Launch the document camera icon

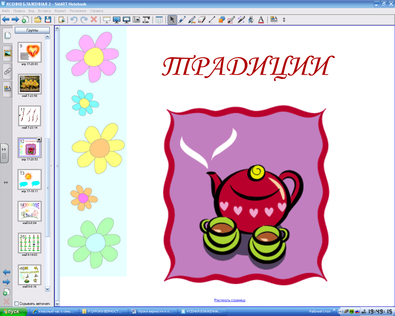(146, 19)
